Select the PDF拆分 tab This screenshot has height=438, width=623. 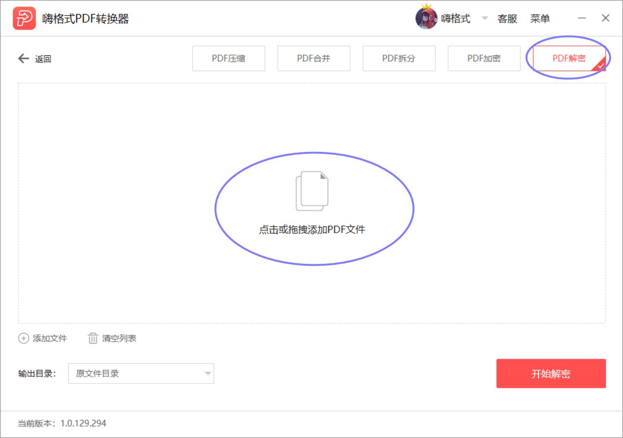pyautogui.click(x=399, y=58)
